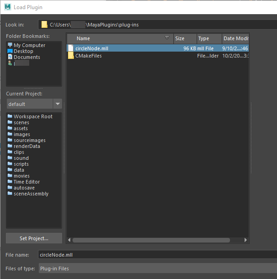Select My Computer bookmark
The image size is (277, 279).
click(x=30, y=45)
